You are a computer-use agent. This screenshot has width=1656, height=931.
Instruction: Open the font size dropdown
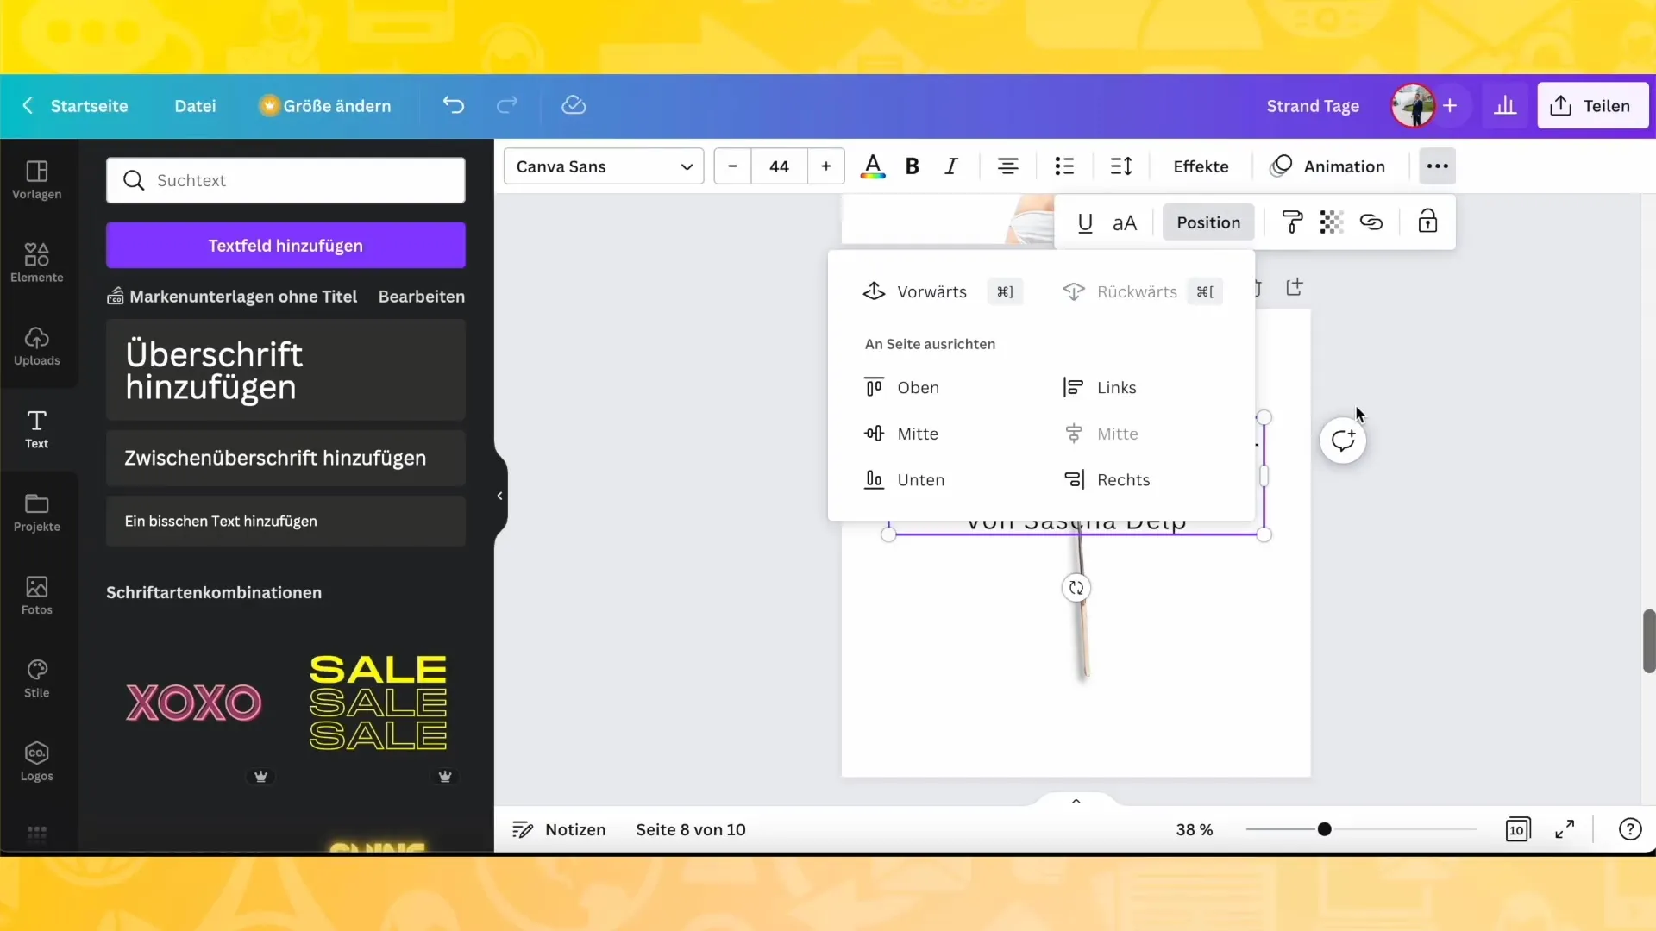click(x=778, y=167)
